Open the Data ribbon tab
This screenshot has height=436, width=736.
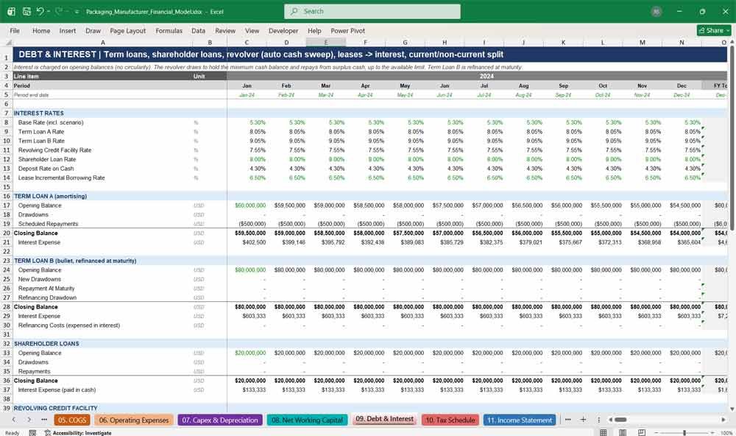pos(198,30)
